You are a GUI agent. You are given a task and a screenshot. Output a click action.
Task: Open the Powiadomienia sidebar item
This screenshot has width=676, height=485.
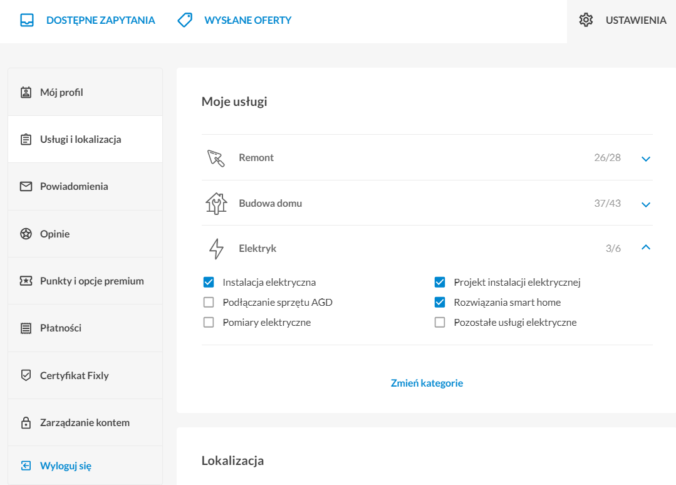pyautogui.click(x=85, y=187)
